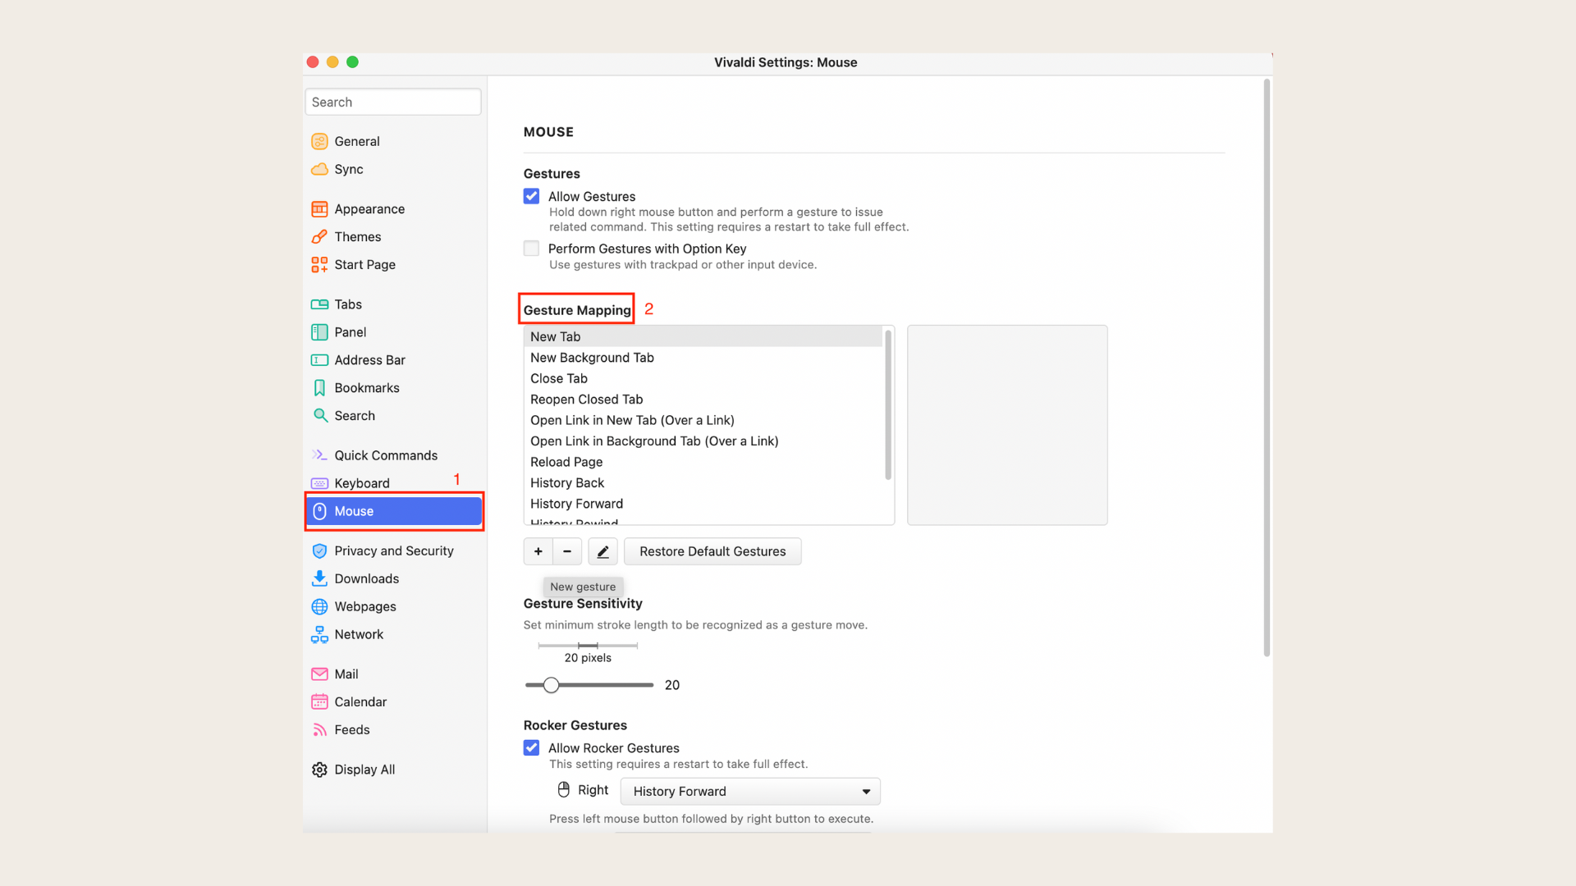Select Open Link in New Tab gesture
Image resolution: width=1576 pixels, height=886 pixels.
click(703, 420)
